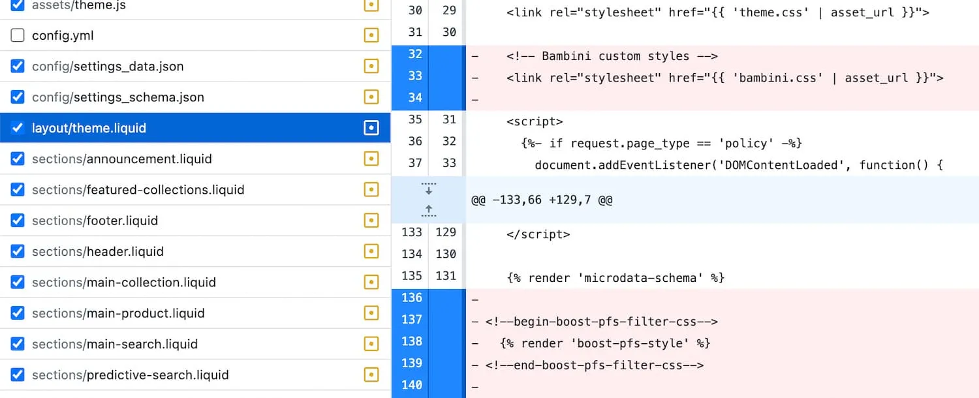979x398 pixels.
Task: Open sections/header.liquid diff
Action: pyautogui.click(x=195, y=251)
